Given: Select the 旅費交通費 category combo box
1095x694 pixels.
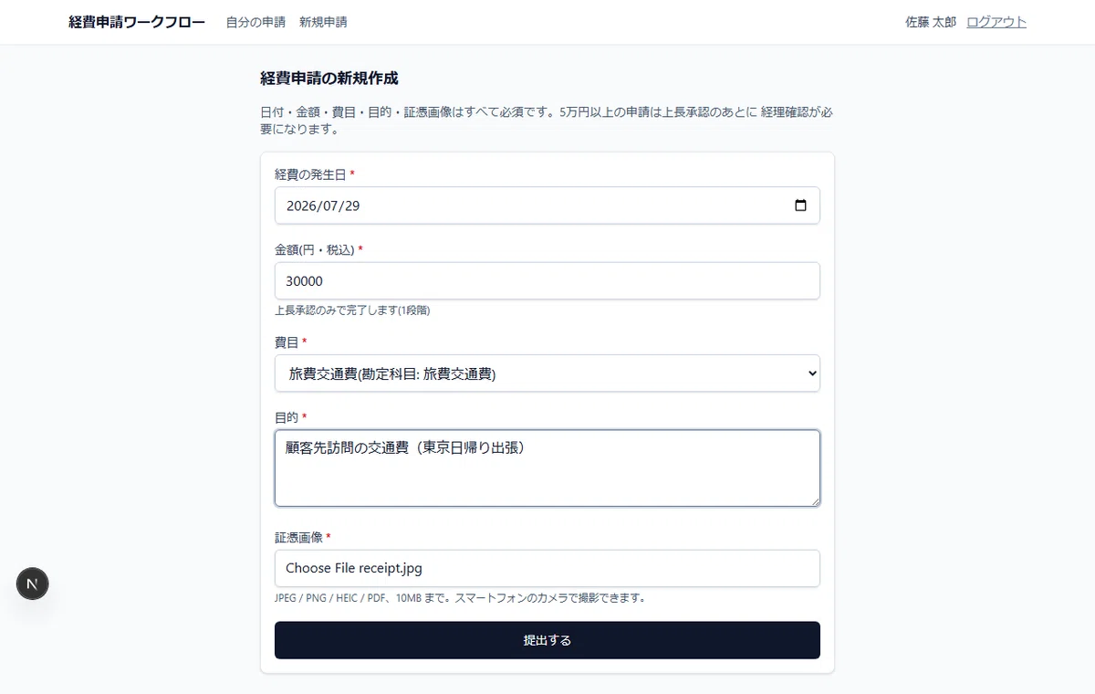Looking at the screenshot, I should (x=547, y=373).
